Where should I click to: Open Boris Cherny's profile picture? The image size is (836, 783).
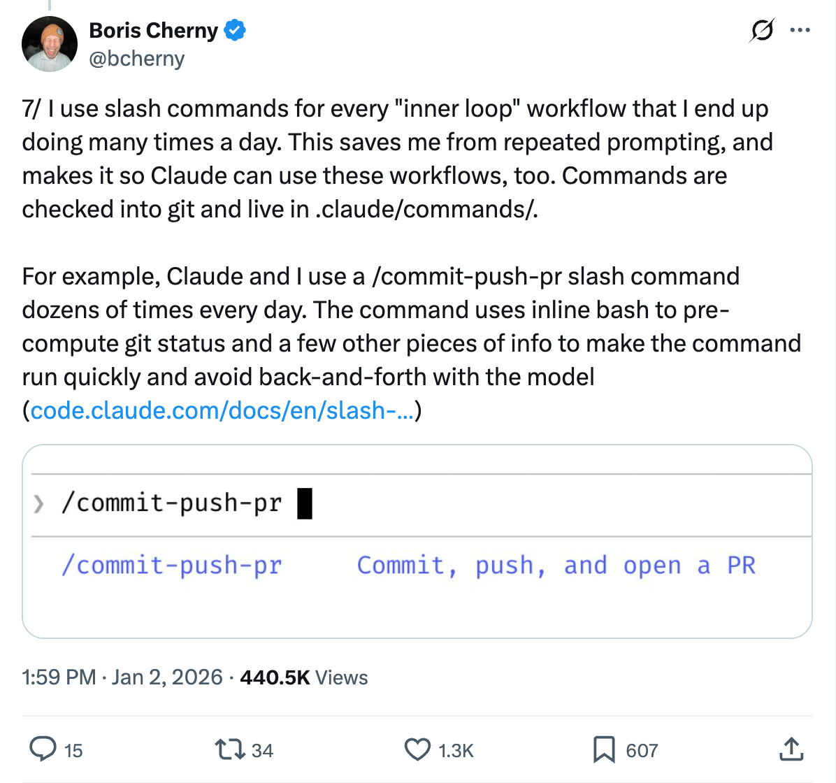coord(49,44)
